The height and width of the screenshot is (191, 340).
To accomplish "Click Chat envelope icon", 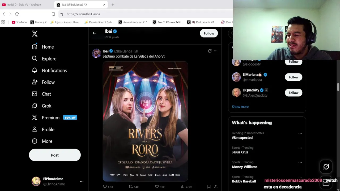I will point(35,94).
